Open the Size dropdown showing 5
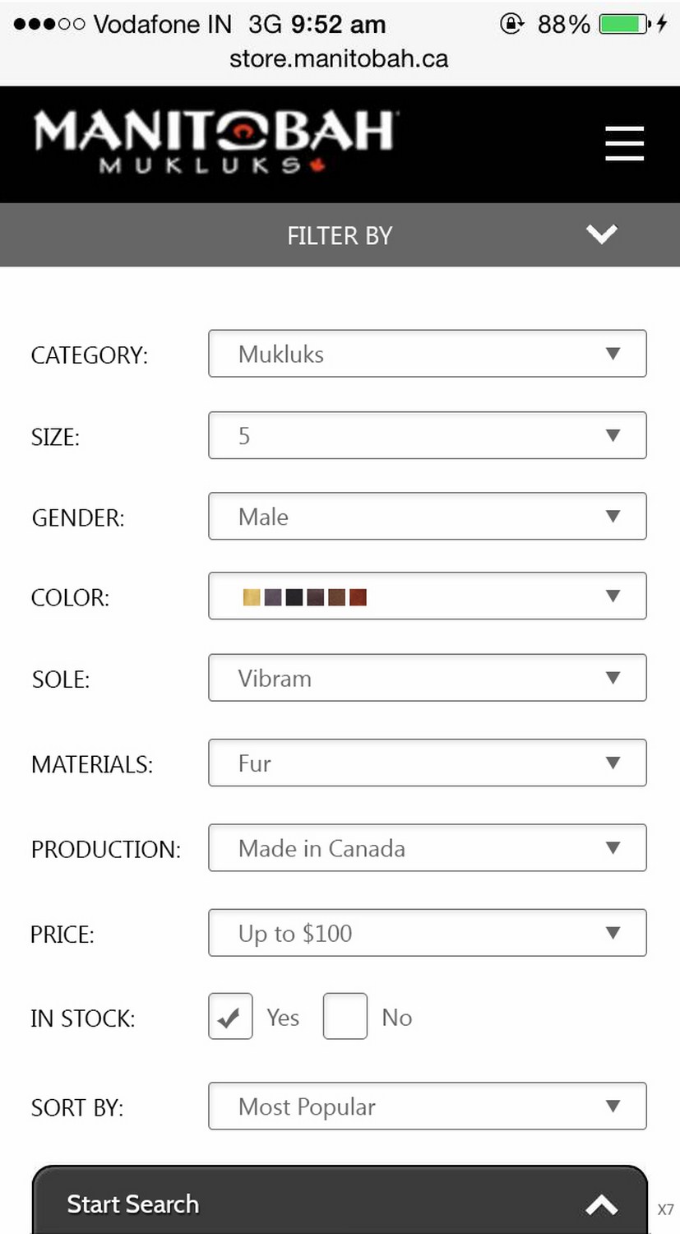The image size is (680, 1234). (x=427, y=435)
